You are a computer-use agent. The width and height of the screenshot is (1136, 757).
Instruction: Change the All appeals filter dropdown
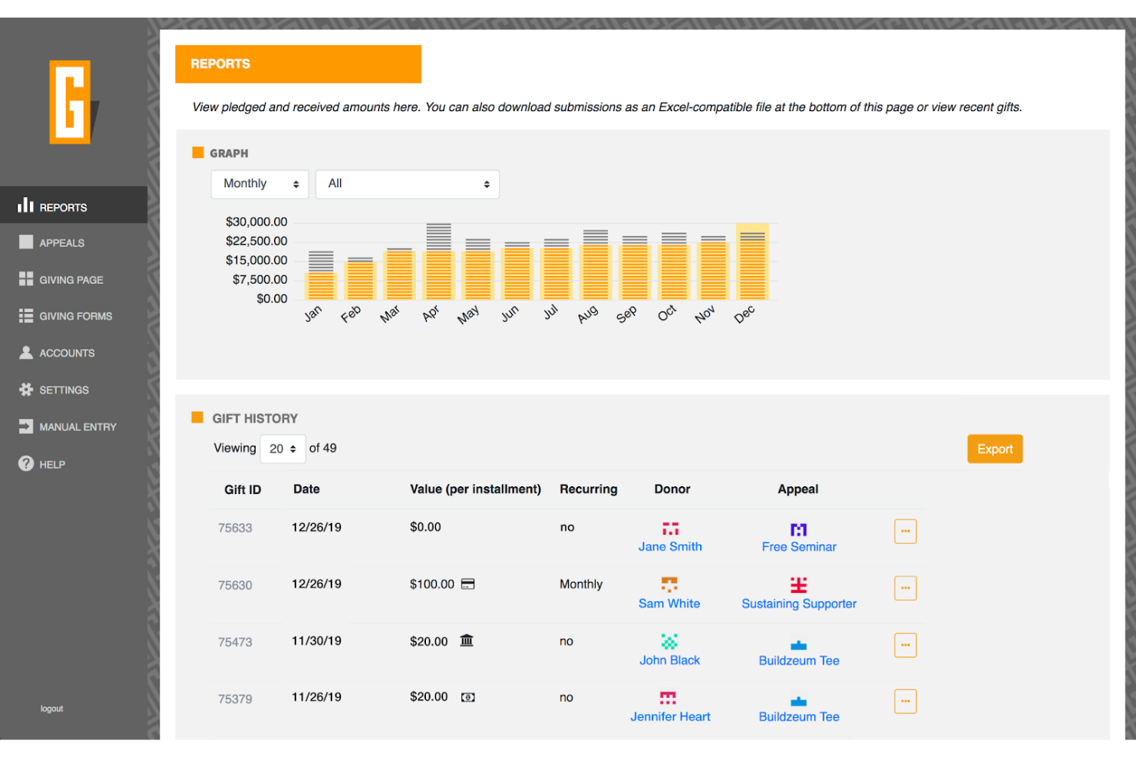click(x=407, y=184)
